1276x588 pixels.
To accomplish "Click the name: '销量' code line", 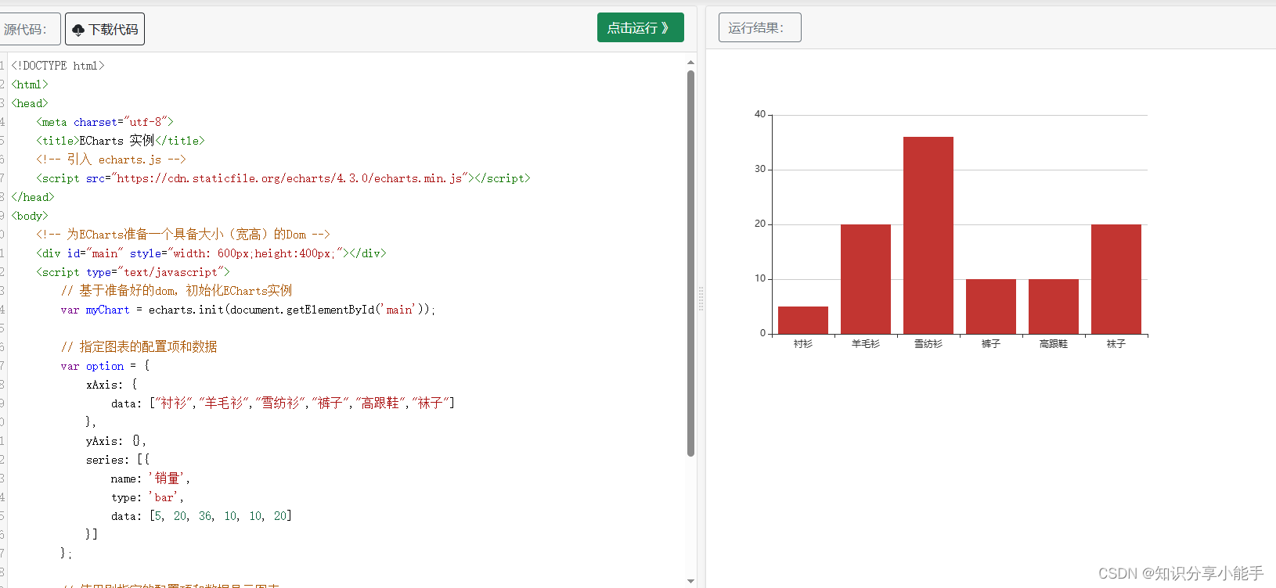I will pos(150,479).
